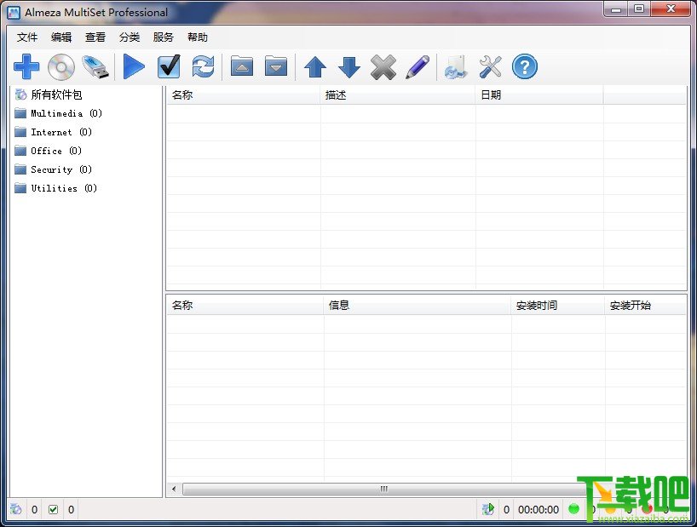This screenshot has height=527, width=697.
Task: Select the Internet (0) category
Action: pyautogui.click(x=61, y=132)
